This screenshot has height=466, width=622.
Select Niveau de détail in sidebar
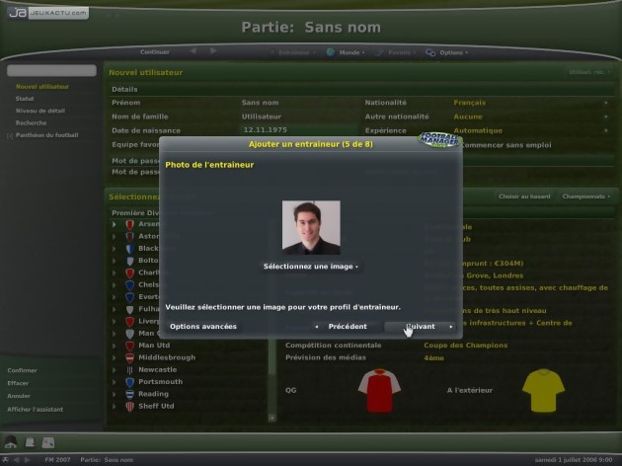(x=40, y=111)
